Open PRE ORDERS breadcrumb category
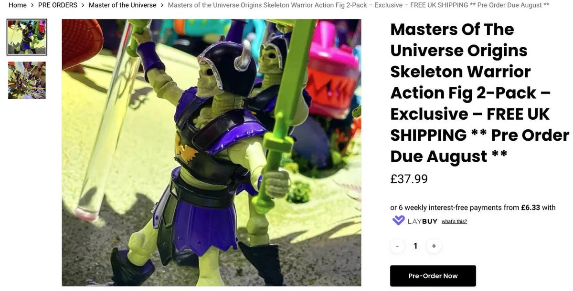This screenshot has height=291, width=573. (x=57, y=5)
